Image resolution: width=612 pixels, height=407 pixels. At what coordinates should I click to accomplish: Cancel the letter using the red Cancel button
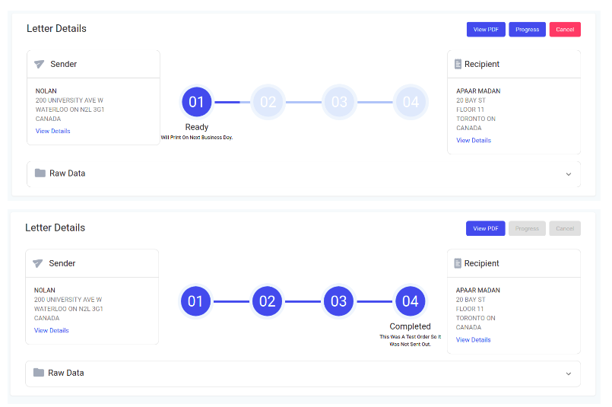565,30
